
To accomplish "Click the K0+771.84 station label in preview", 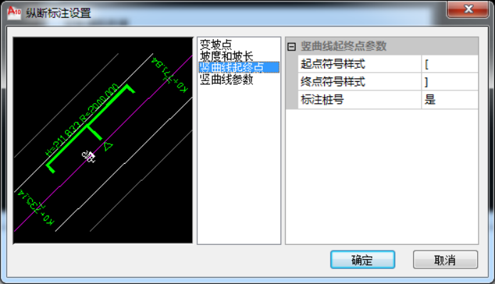I will 170,75.
